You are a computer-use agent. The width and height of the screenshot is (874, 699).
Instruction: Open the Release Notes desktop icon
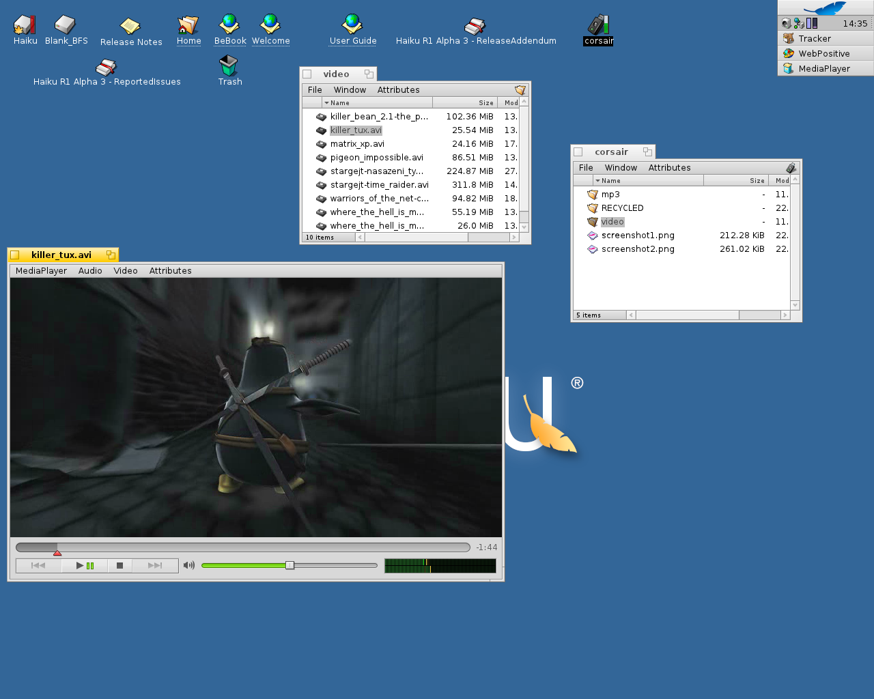(x=130, y=27)
